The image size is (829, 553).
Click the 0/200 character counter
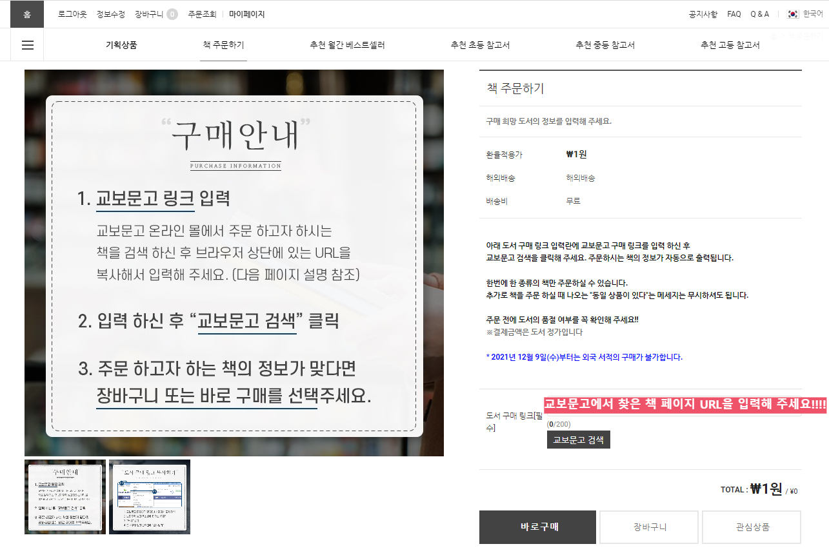[x=559, y=424]
